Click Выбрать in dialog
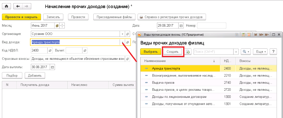Screen dimensions: 283x118 pyautogui.click(x=151, y=52)
